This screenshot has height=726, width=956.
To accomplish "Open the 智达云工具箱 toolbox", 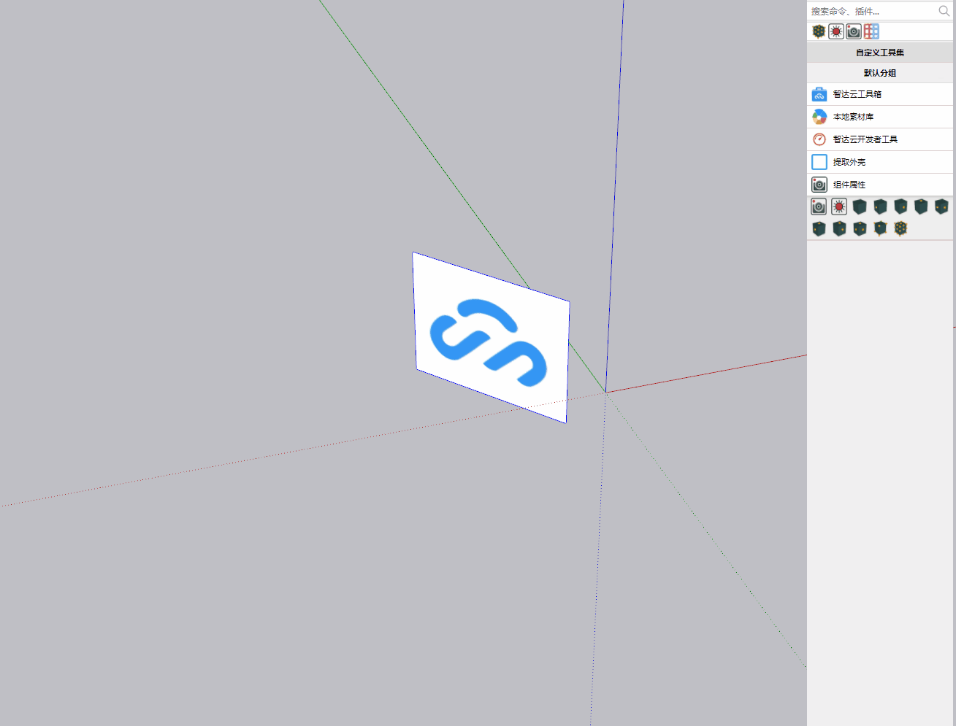I will 857,93.
